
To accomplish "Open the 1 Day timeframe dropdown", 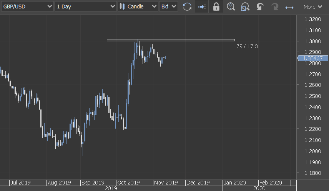I will point(85,7).
